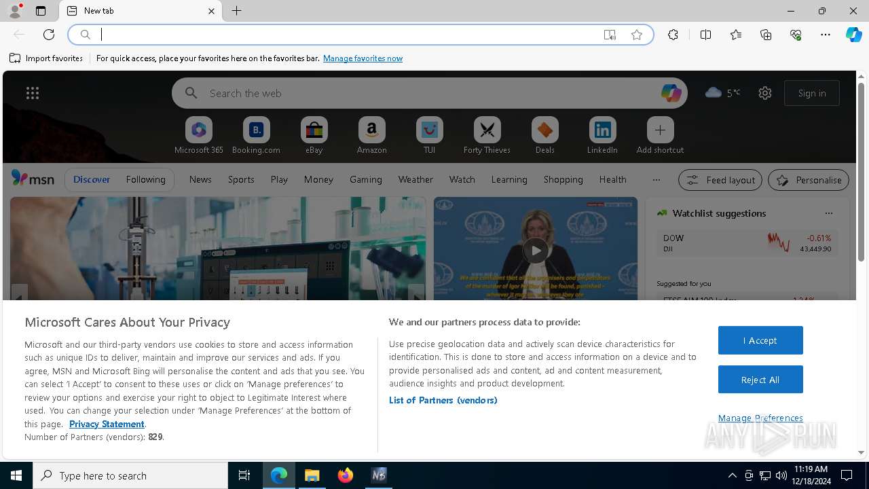Click the msn logo
Screen dimensions: 869x489
tap(33, 179)
